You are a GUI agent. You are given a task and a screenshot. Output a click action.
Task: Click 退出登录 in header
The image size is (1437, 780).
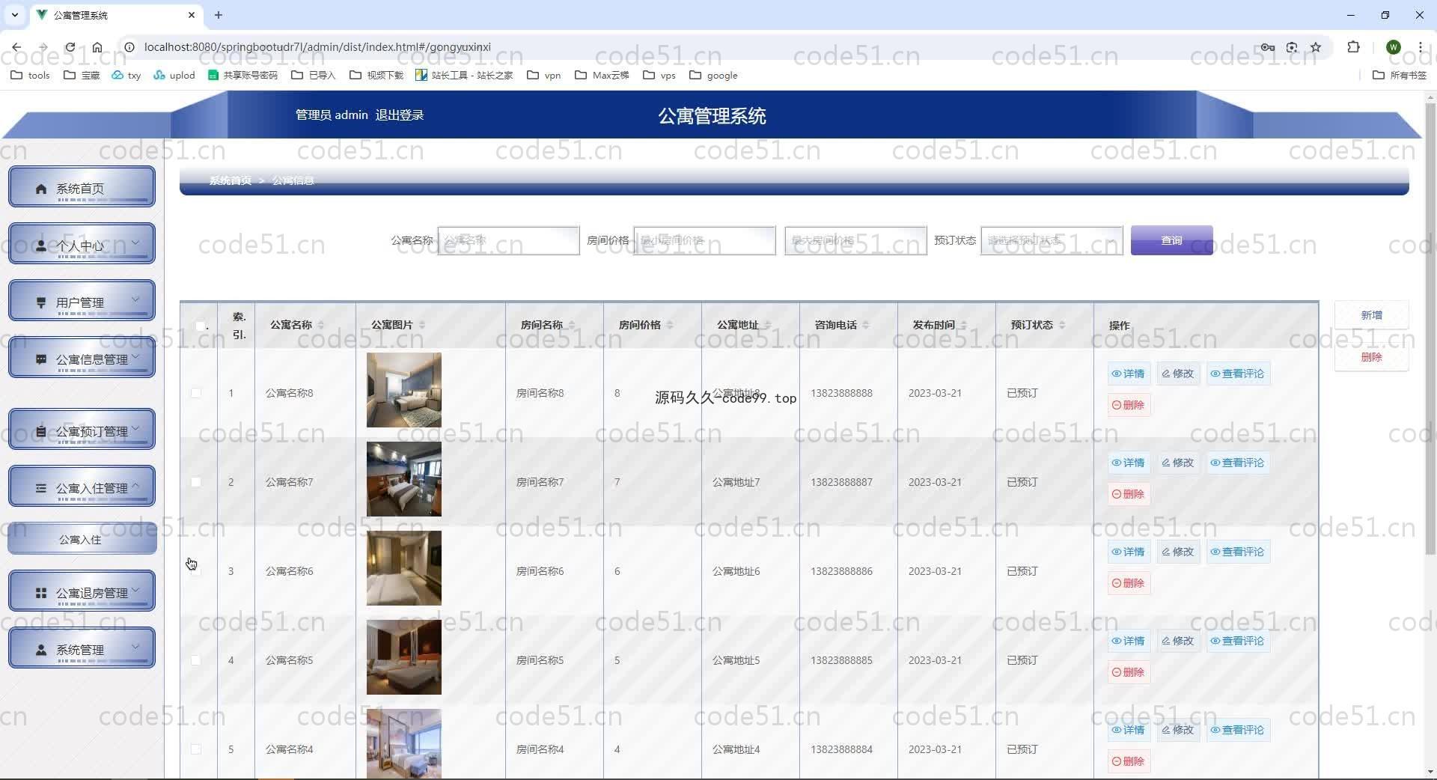pos(399,115)
